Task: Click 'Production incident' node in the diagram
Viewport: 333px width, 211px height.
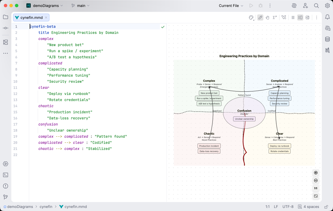Action: pyautogui.click(x=209, y=146)
